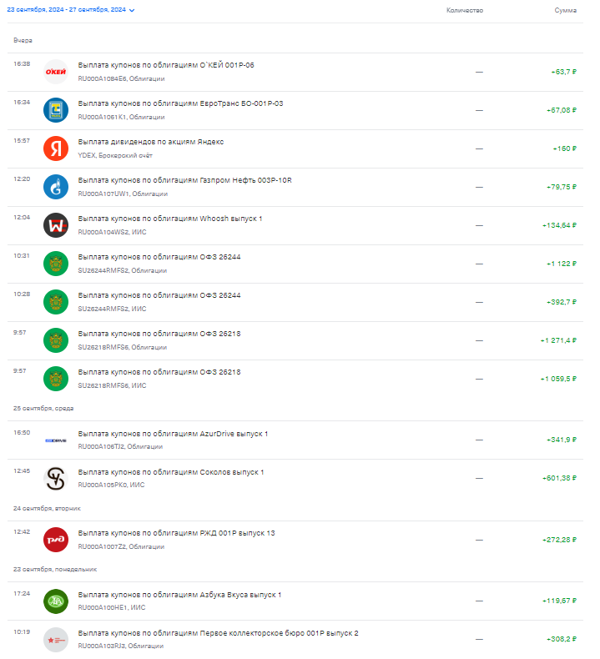Viewport: 600px width, 659px height.
Task: Click the ОФЗ 26244 emblem at 10:31
Action: pos(56,264)
